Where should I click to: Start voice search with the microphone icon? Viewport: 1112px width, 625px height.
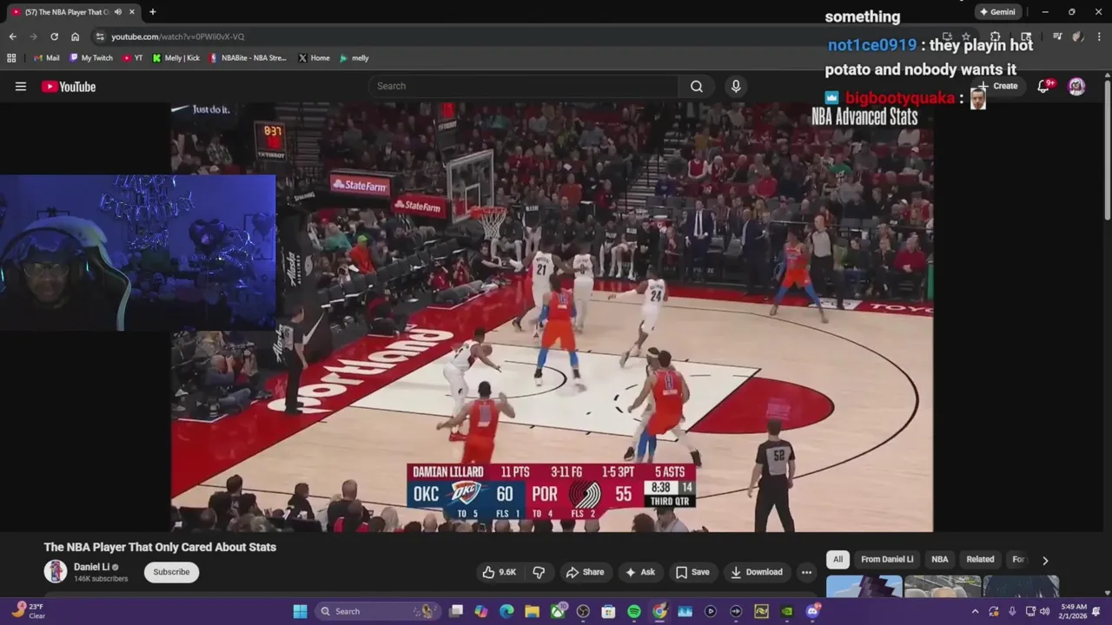736,86
